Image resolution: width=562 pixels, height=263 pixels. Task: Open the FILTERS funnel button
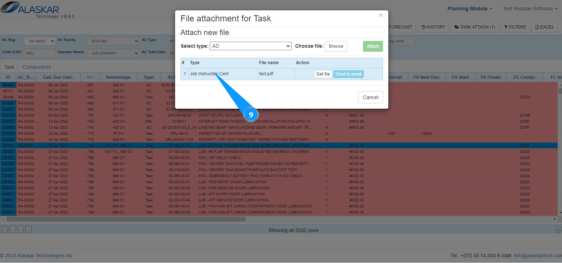(x=515, y=27)
